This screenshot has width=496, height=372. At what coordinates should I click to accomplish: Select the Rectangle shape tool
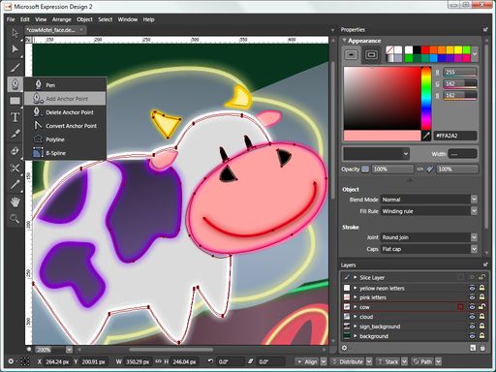[15, 101]
